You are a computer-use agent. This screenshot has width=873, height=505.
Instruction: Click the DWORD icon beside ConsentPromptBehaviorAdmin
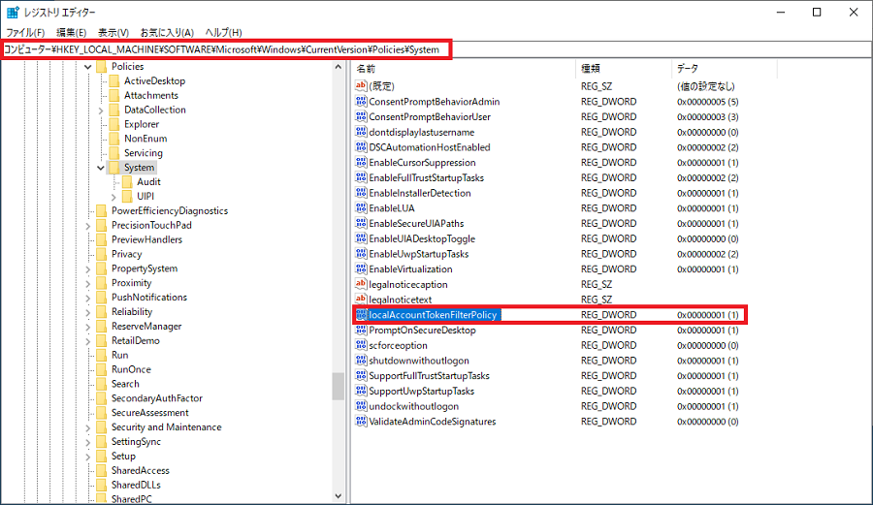click(x=361, y=101)
